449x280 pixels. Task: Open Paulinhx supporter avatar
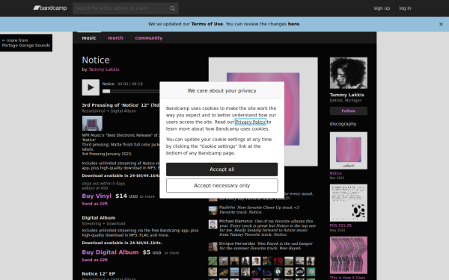213,211
